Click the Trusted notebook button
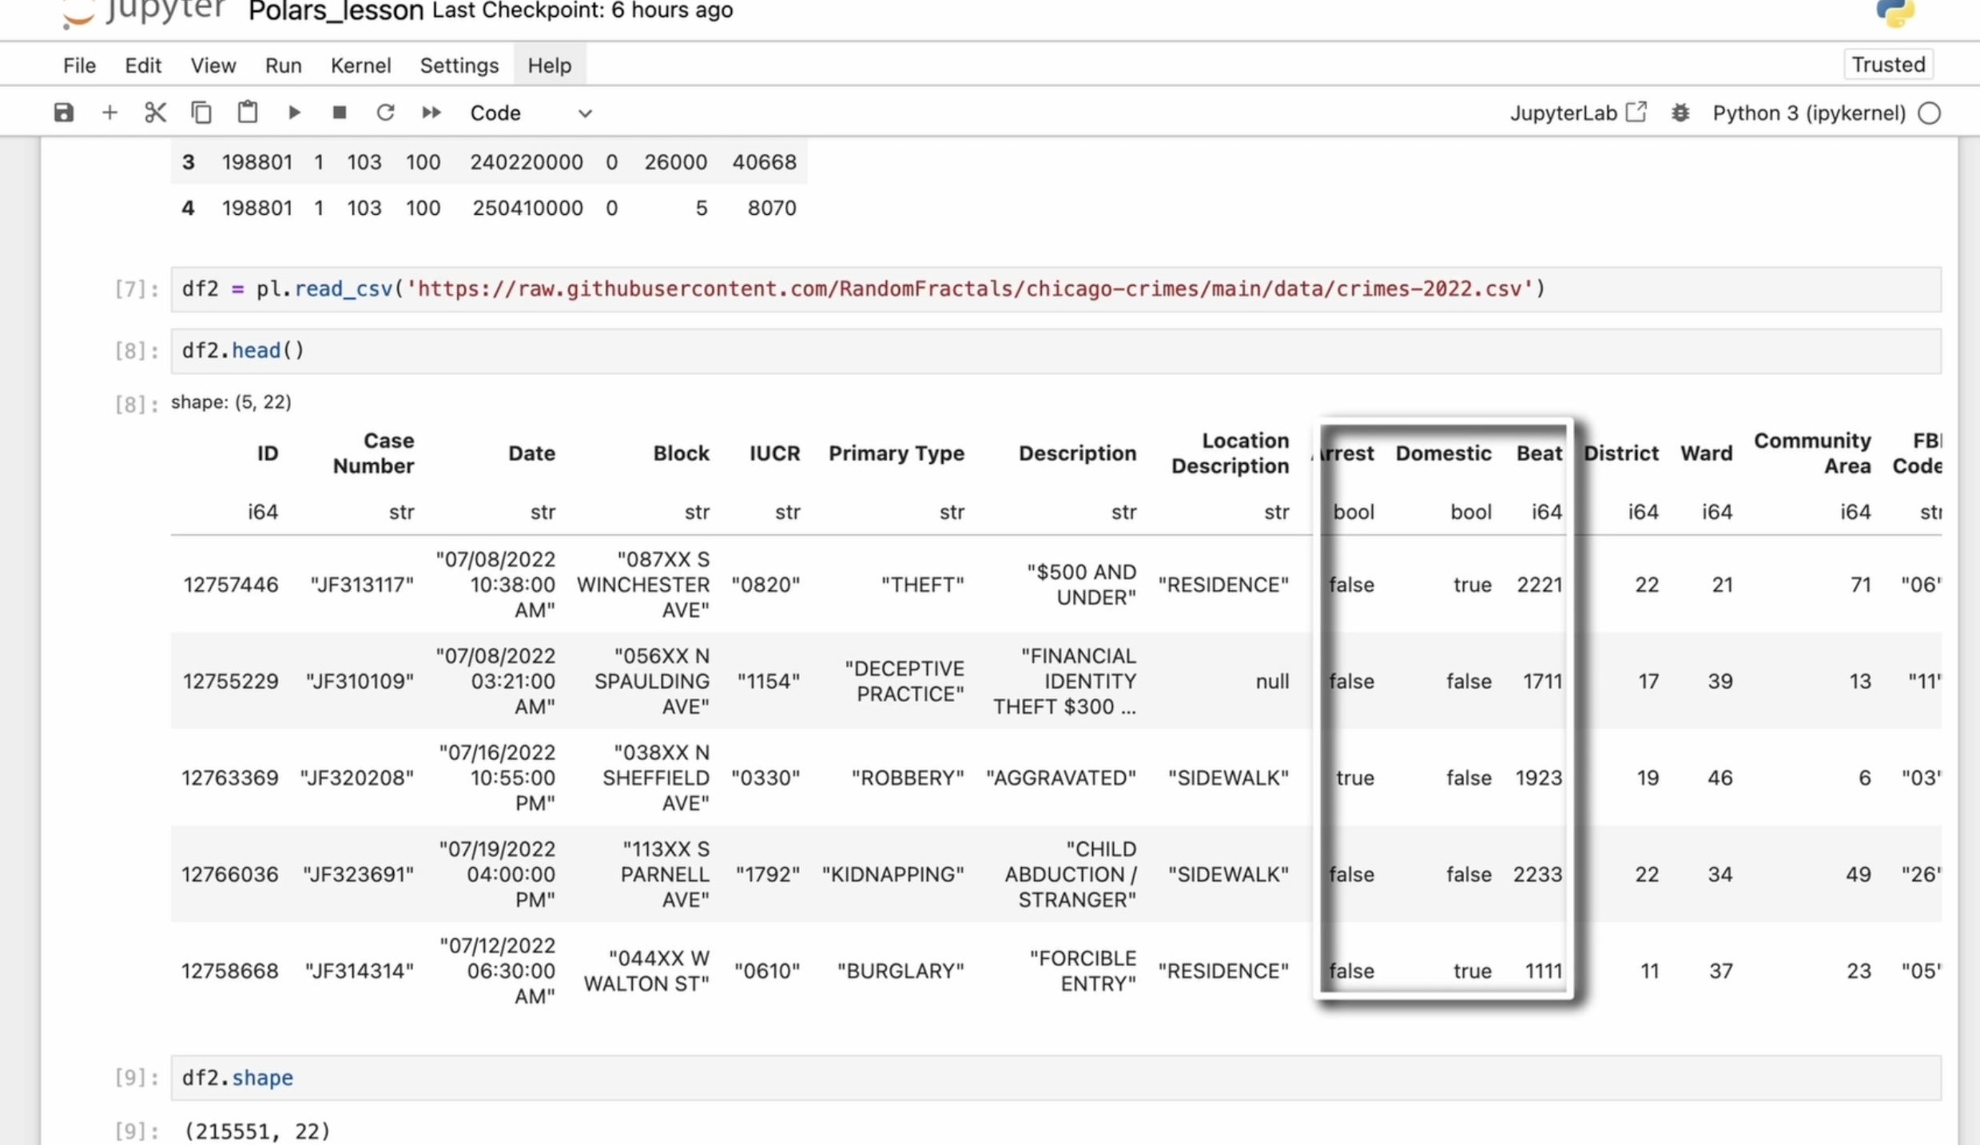The width and height of the screenshot is (1980, 1145). (x=1888, y=65)
